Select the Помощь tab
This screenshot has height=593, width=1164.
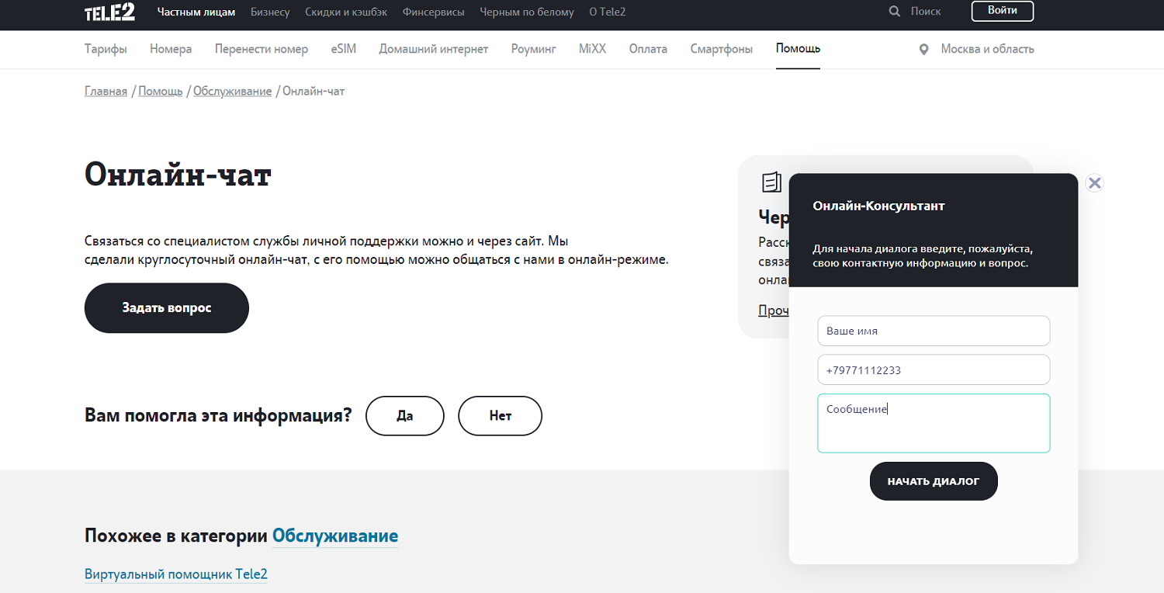[x=798, y=49]
